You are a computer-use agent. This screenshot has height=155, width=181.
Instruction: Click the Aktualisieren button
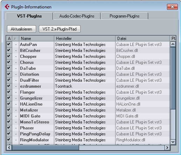click(21, 29)
